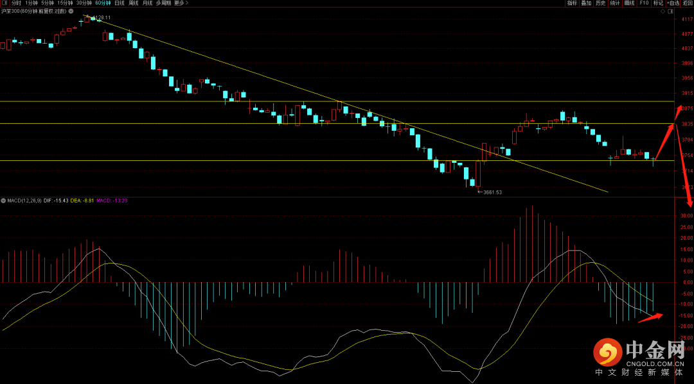Open the 指标 indicators tool
This screenshot has width=694, height=384.
point(572,3)
